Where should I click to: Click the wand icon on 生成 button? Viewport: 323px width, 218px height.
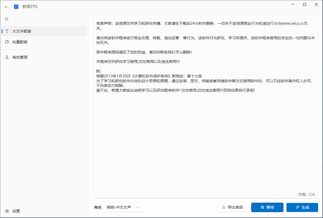pos(297,207)
